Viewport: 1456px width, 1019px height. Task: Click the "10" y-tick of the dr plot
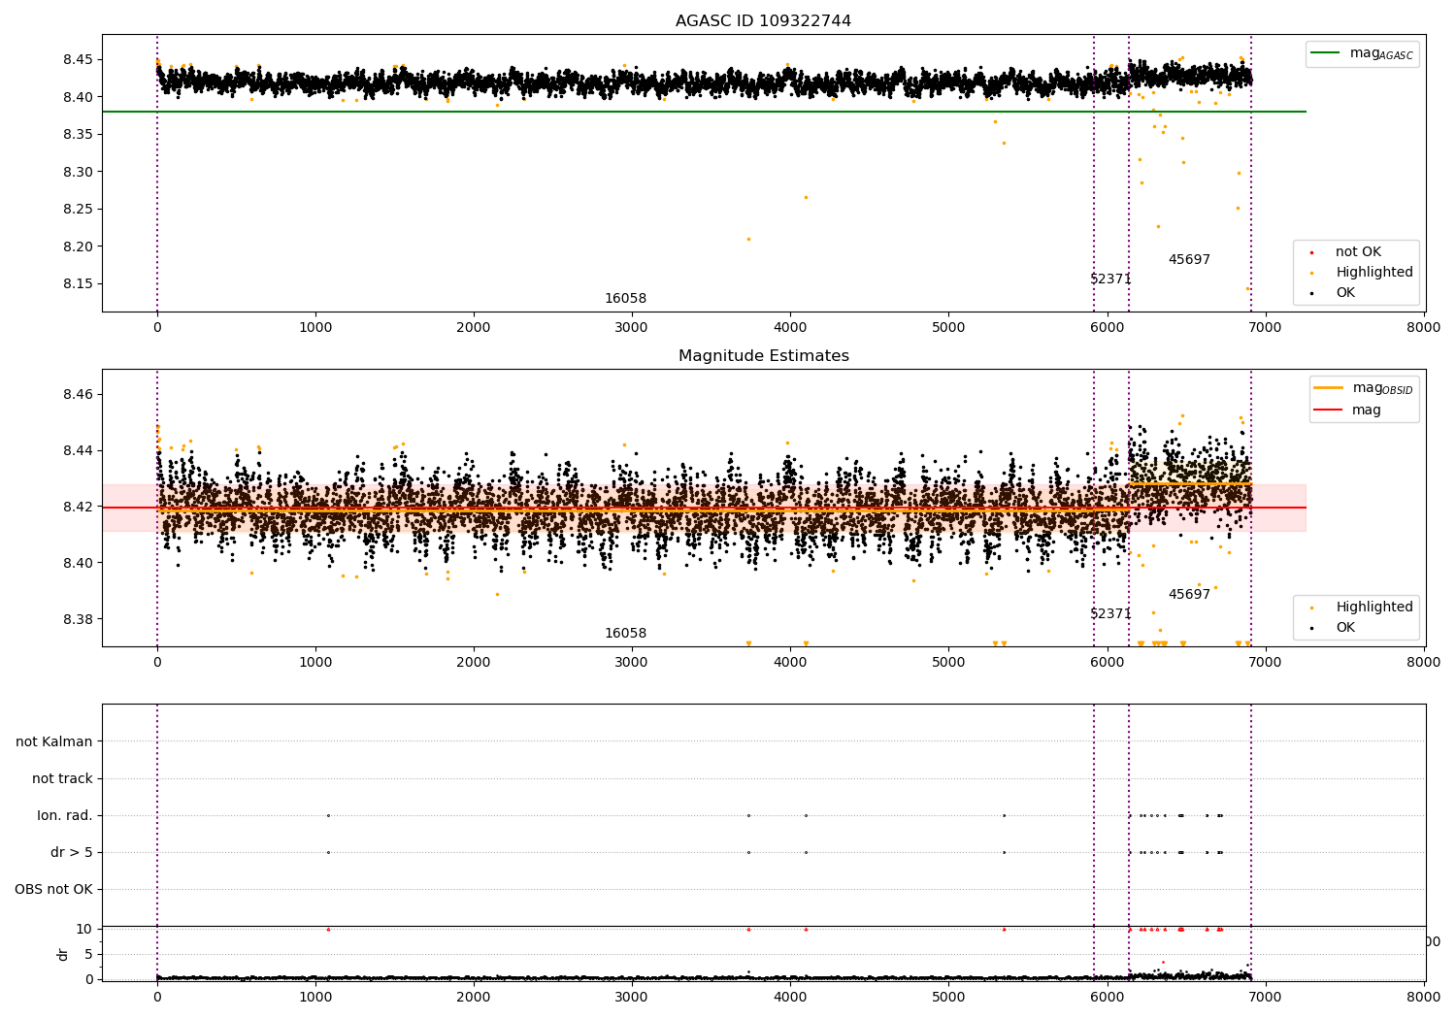click(x=84, y=930)
